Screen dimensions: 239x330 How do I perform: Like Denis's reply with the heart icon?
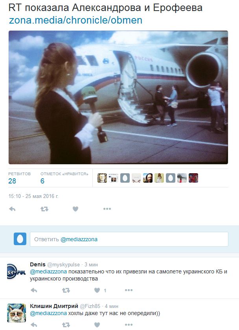[x=97, y=290]
